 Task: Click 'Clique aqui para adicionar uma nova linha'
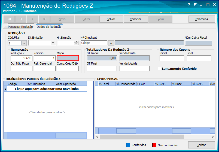coord(47,89)
